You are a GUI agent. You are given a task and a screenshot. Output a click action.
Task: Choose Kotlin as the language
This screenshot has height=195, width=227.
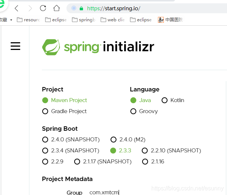(x=165, y=100)
